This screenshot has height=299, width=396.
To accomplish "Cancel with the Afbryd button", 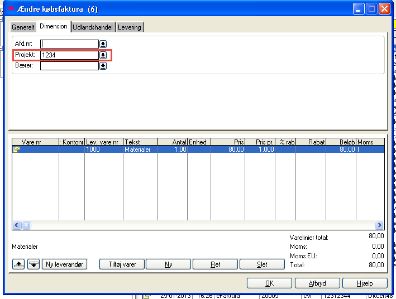I will 317,283.
